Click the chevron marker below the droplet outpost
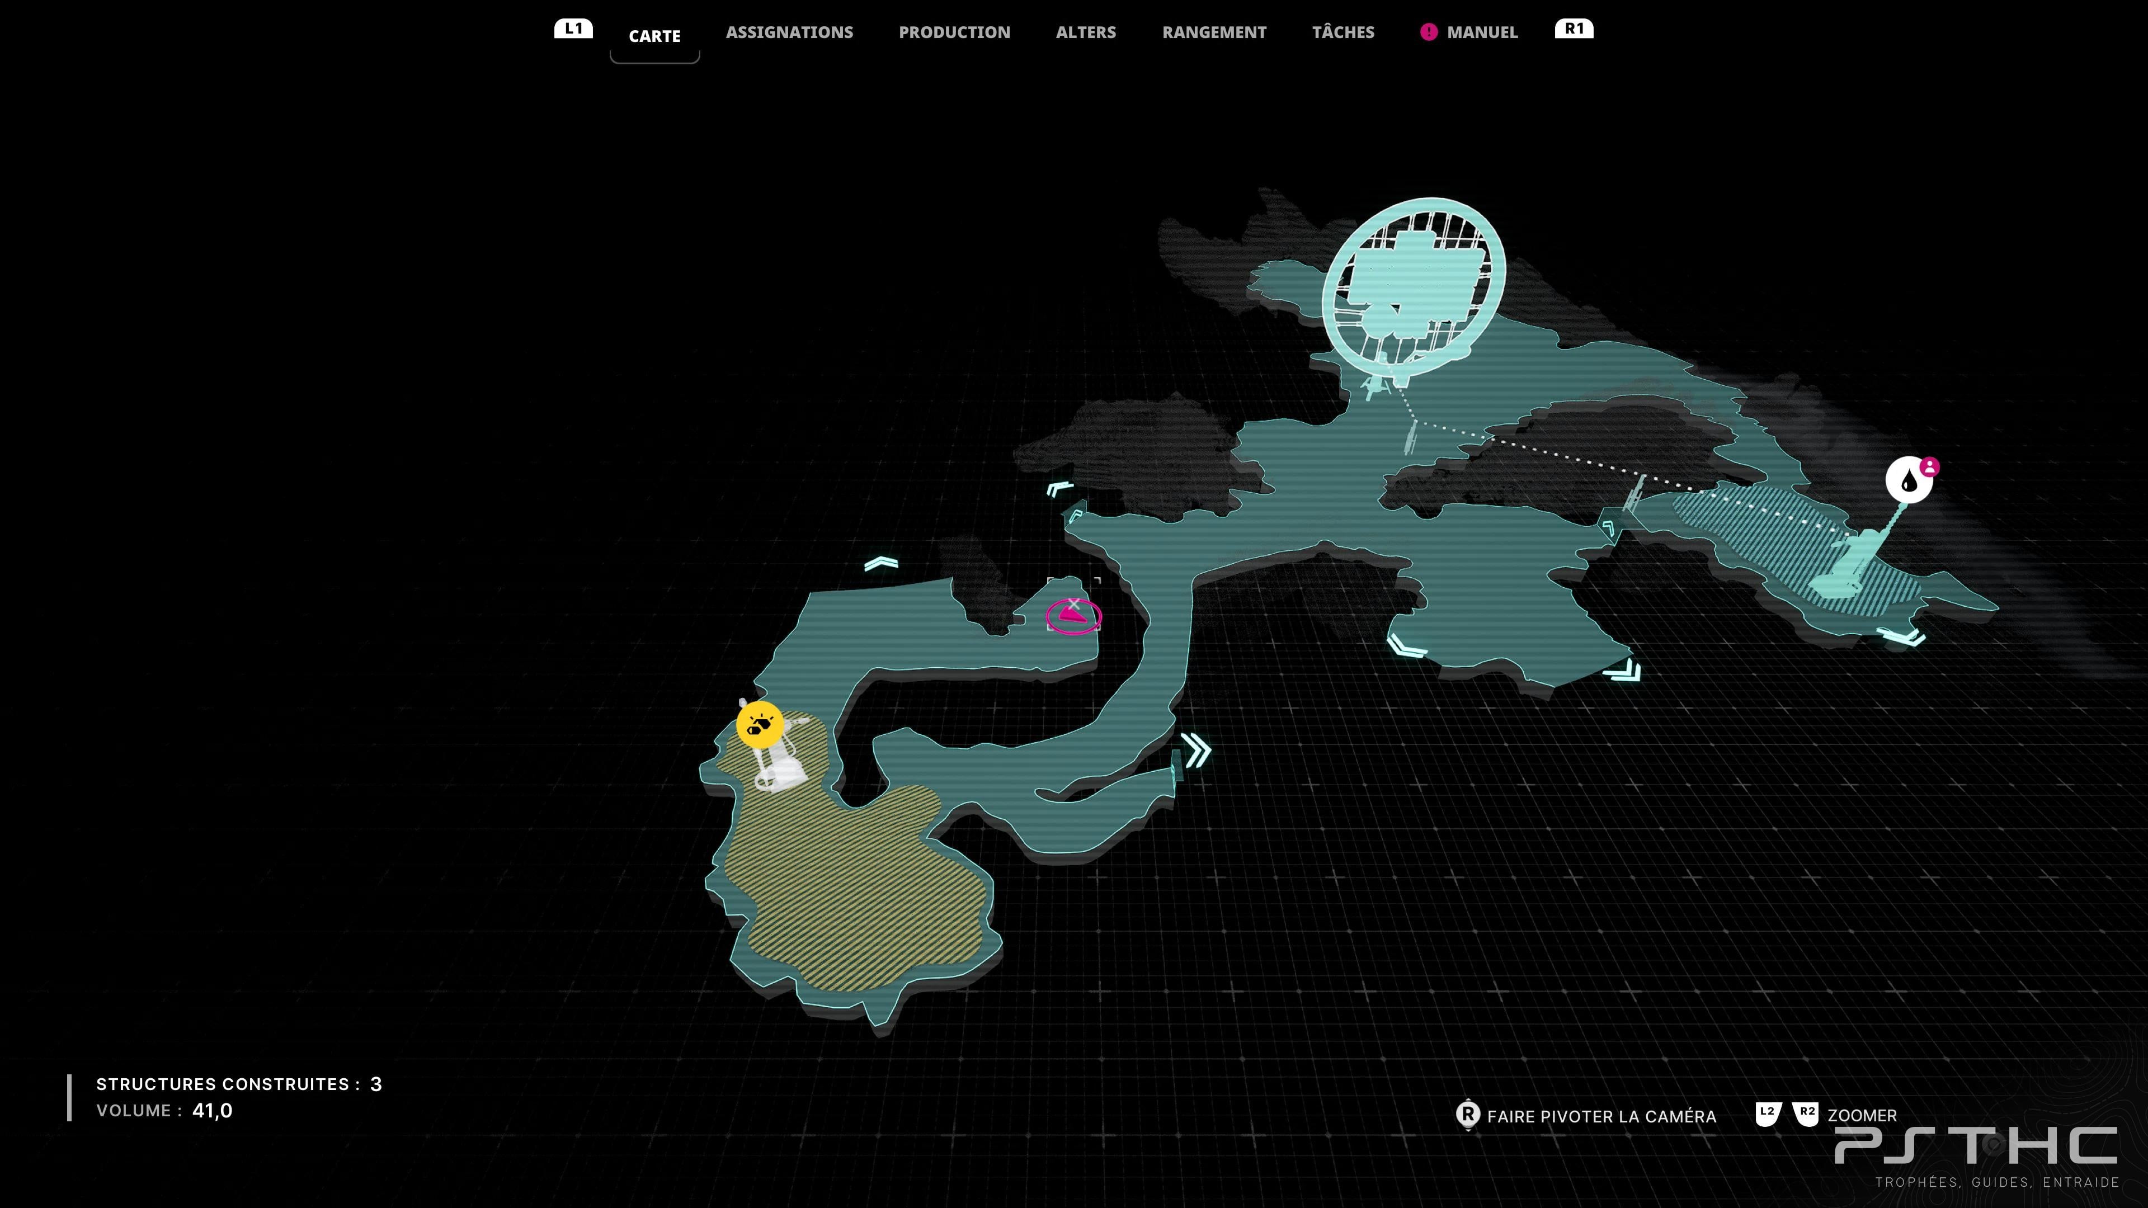Viewport: 2148px width, 1208px height. 1901,637
